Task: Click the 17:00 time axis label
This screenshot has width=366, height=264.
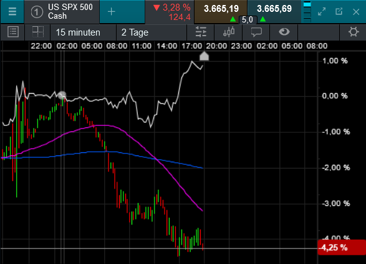Action: (191, 46)
